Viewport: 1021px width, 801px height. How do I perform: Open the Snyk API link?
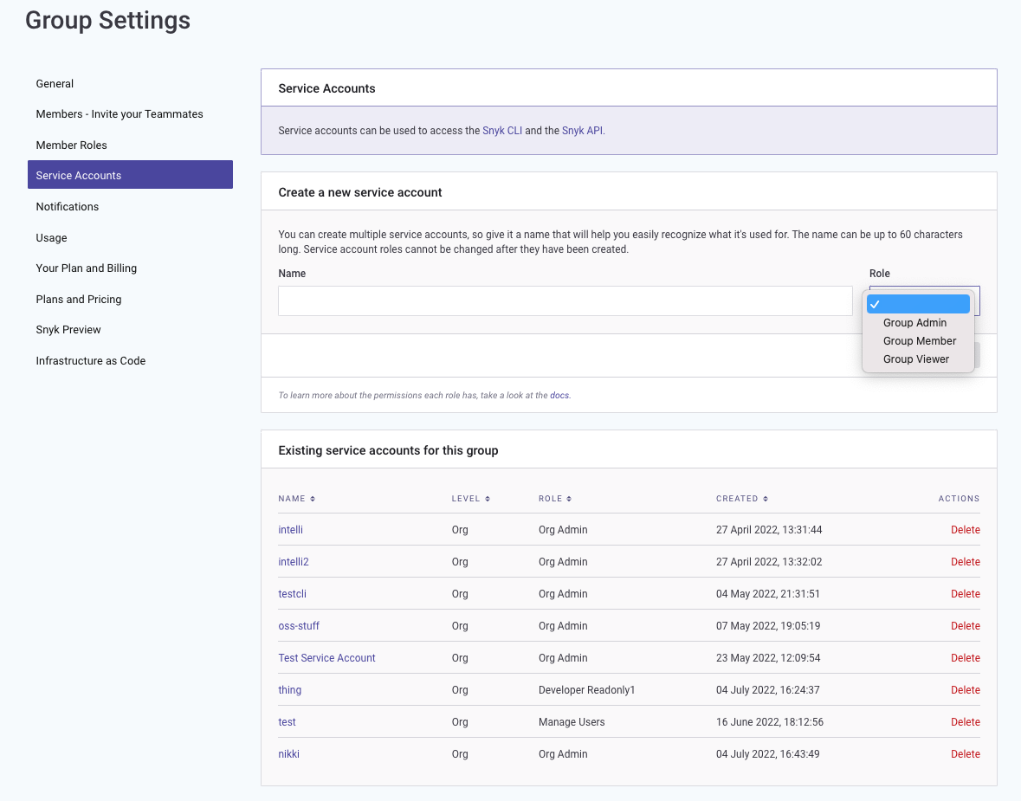click(582, 131)
